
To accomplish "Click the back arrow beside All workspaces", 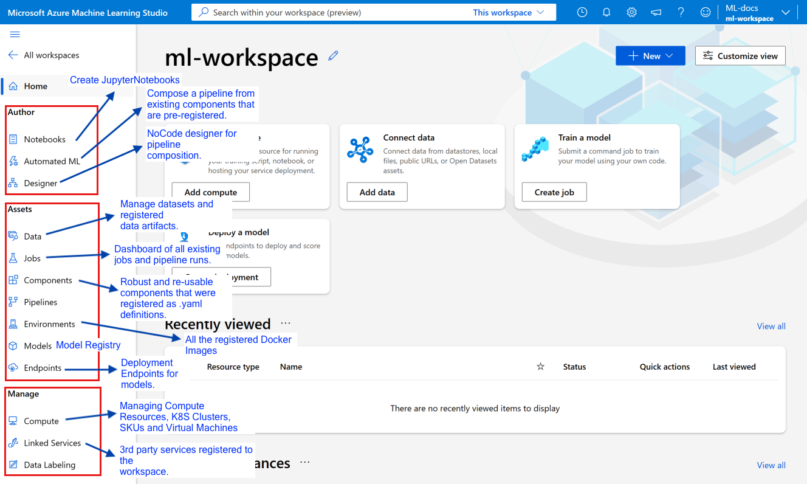I will click(13, 55).
